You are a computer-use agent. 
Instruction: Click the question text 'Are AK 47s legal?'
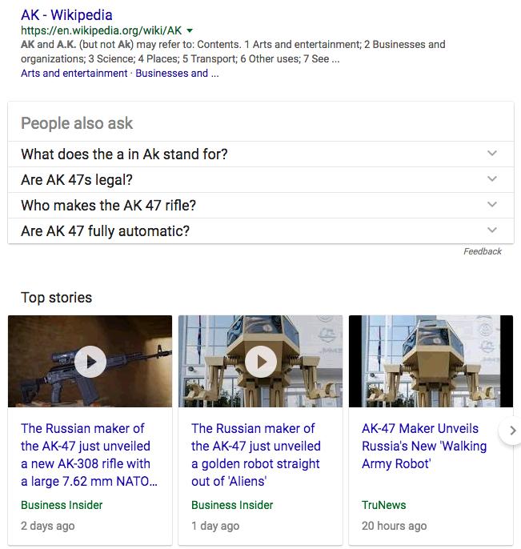77,180
